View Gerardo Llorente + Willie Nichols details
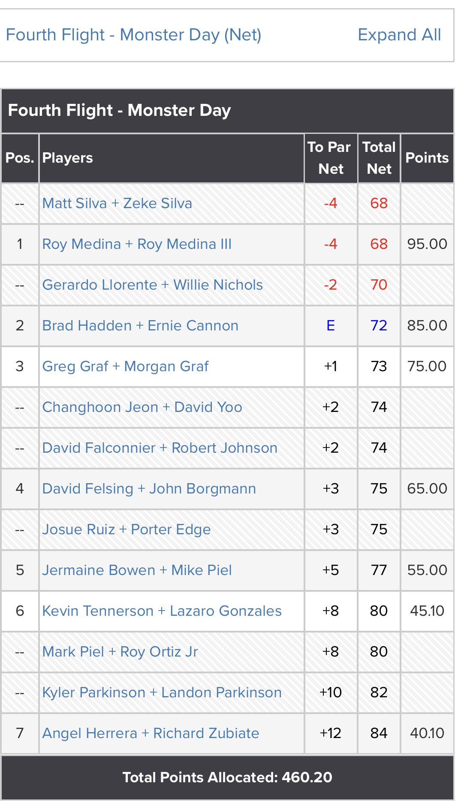The image size is (461, 802). pyautogui.click(x=152, y=284)
